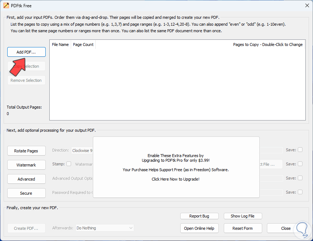
Task: Toggle the Save checkbox for Advanced
Action: 300,178
